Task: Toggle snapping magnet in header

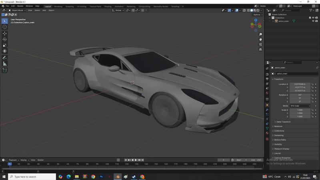Action: coord(133,10)
